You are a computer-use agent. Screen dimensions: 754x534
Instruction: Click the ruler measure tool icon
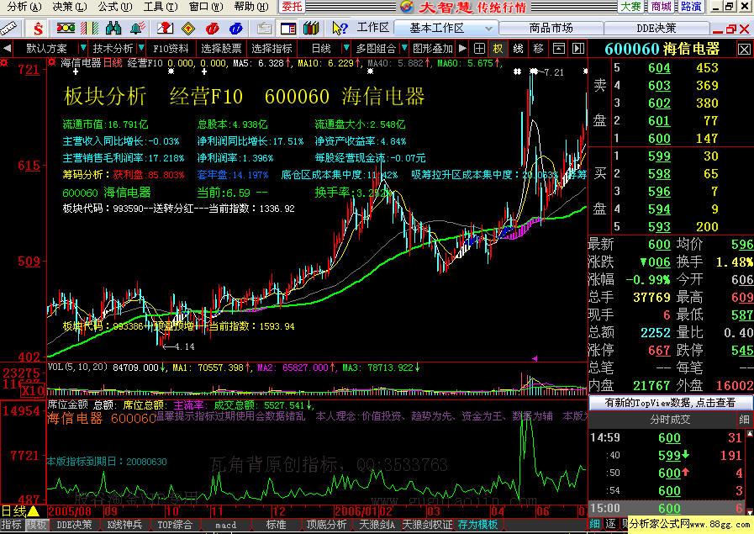tap(8, 29)
